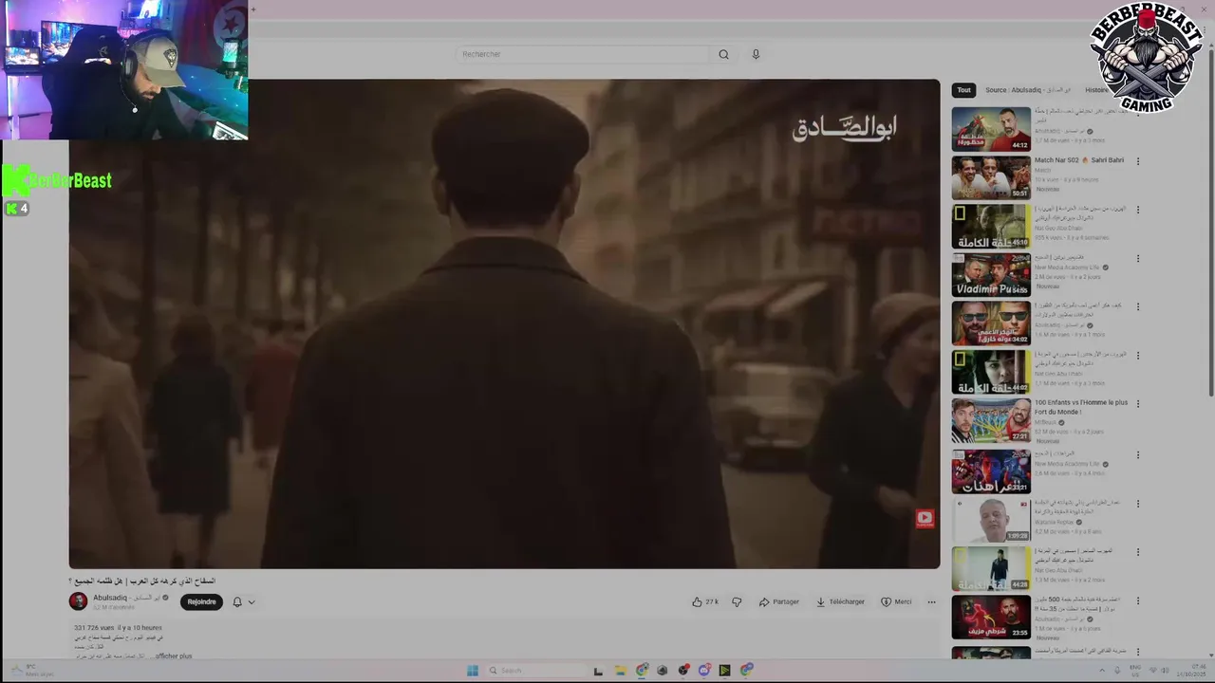Click in the Rechercher search field
Viewport: 1215px width, 683px height.
(x=582, y=54)
